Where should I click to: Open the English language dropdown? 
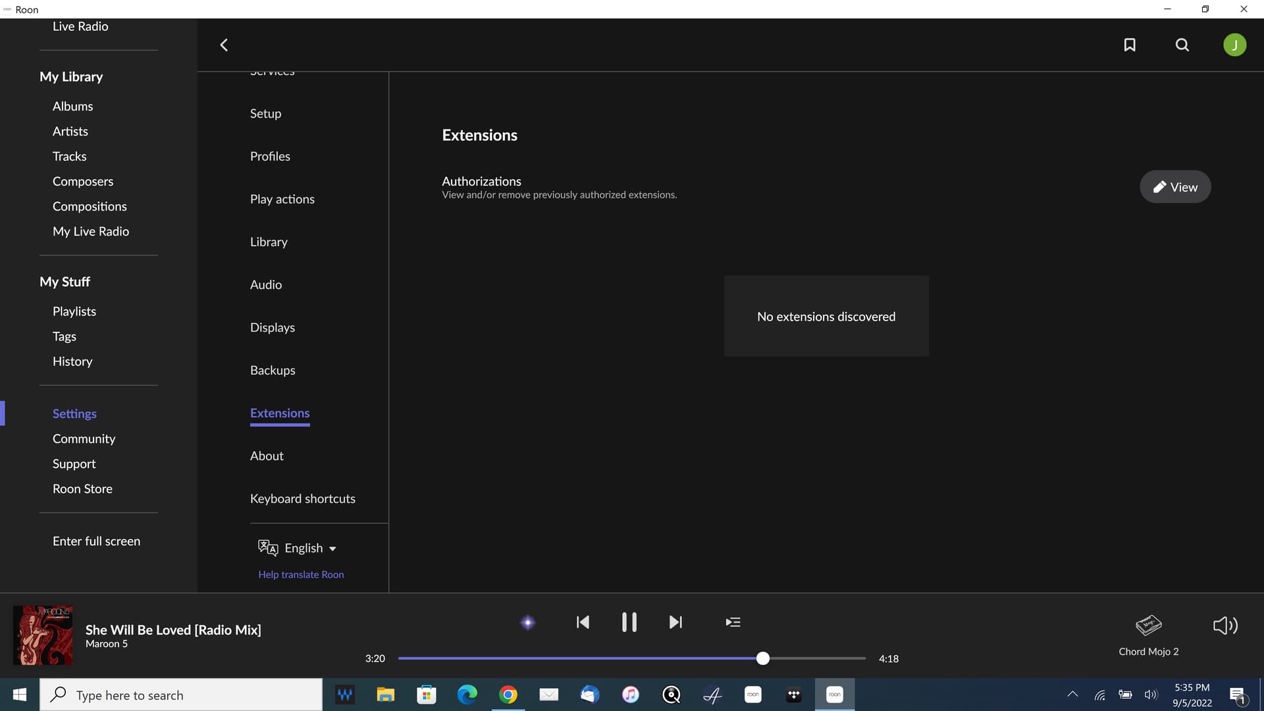point(311,548)
